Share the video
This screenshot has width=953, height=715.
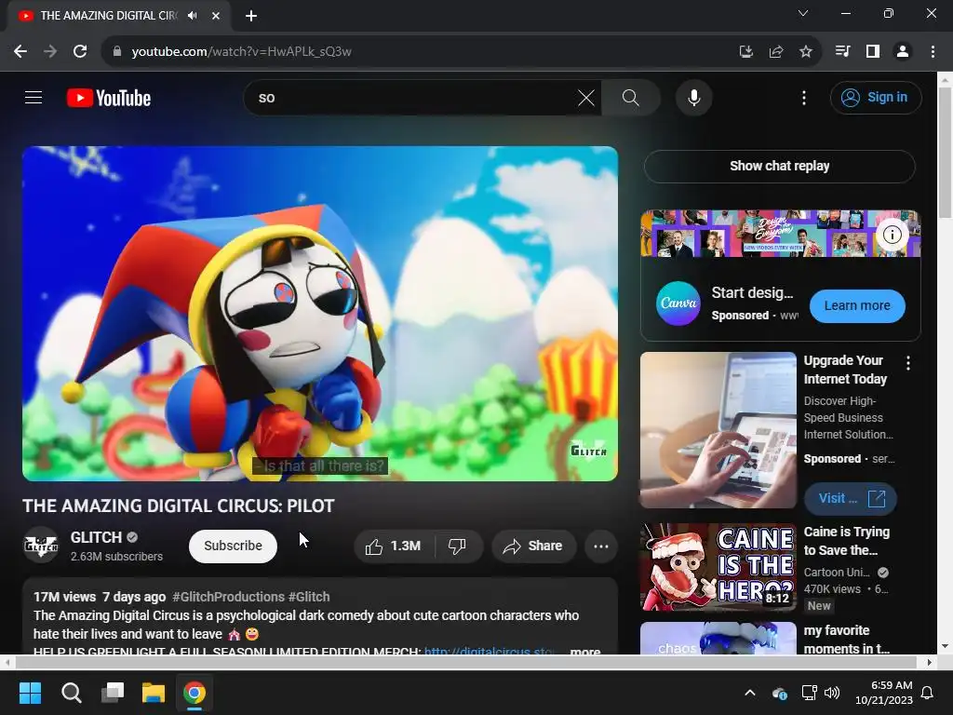(x=533, y=546)
